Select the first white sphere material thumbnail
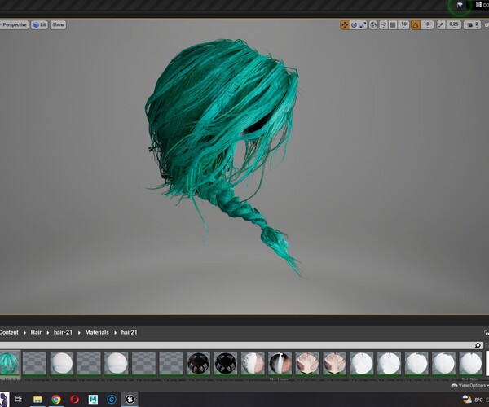This screenshot has width=489, height=407. point(62,363)
